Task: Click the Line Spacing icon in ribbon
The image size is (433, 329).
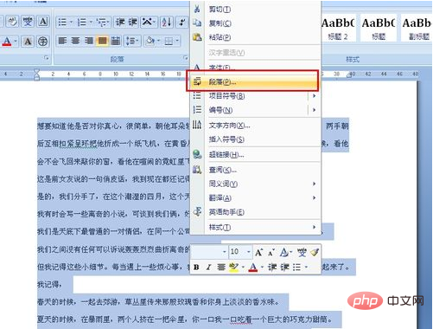Action: pos(131,41)
